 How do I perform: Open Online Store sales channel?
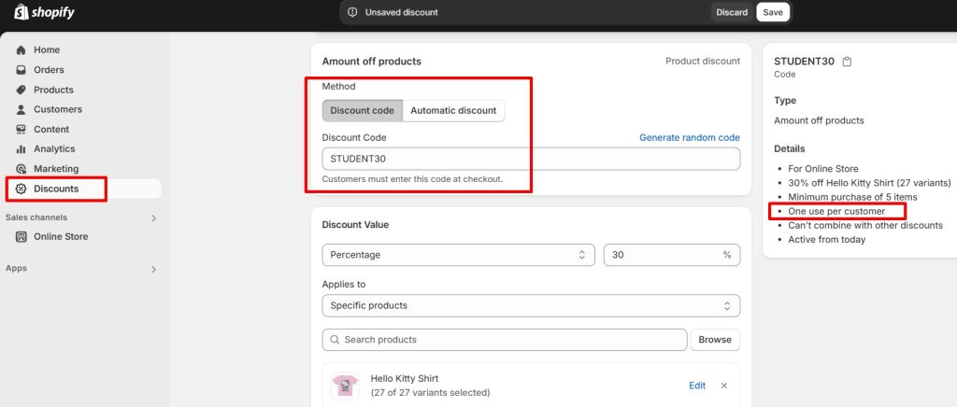pyautogui.click(x=61, y=236)
